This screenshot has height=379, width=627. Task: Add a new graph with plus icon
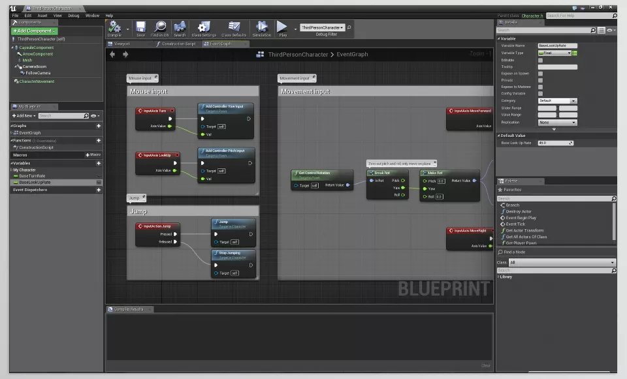pos(99,126)
